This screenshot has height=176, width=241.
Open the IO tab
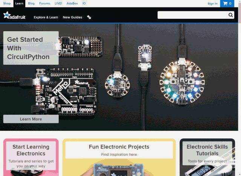(x=84, y=3)
